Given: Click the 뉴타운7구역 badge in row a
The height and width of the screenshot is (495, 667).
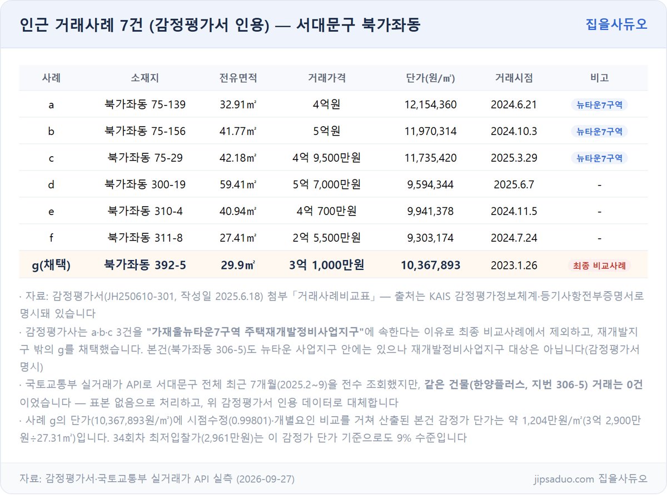Looking at the screenshot, I should coord(599,104).
